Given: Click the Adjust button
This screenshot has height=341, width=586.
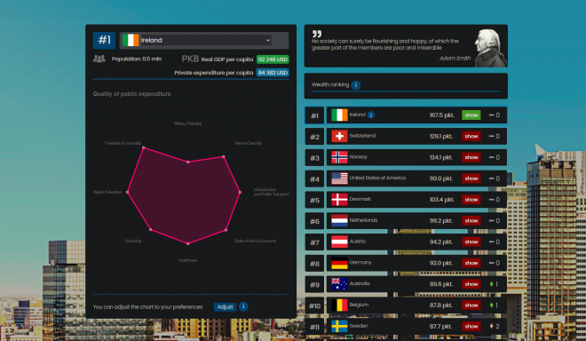Looking at the screenshot, I should (x=225, y=307).
